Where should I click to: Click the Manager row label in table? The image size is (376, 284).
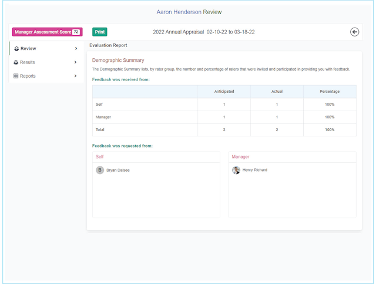click(x=103, y=117)
